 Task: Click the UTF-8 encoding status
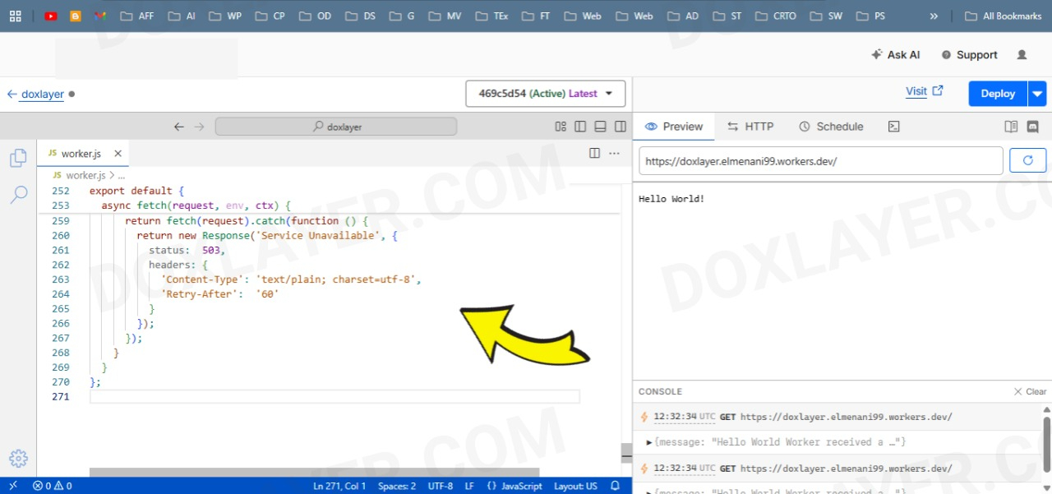click(441, 486)
